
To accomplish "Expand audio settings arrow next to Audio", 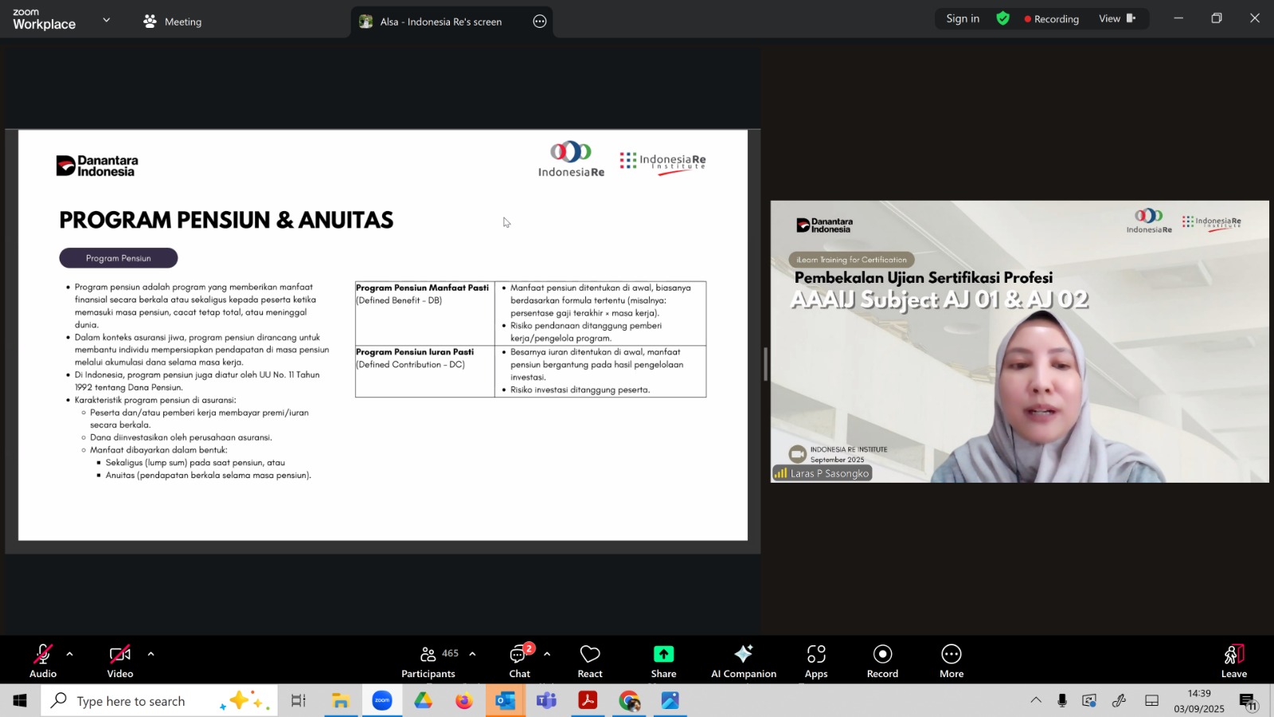I will coord(70,654).
